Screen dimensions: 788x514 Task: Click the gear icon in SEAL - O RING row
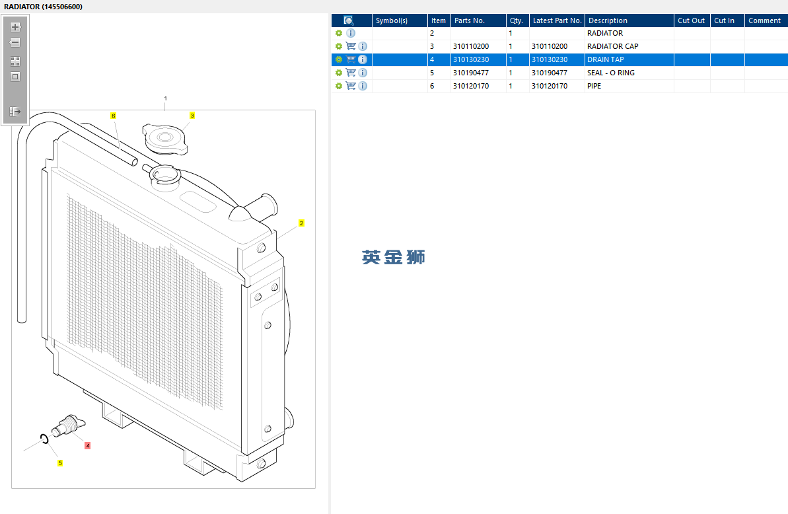tap(339, 73)
